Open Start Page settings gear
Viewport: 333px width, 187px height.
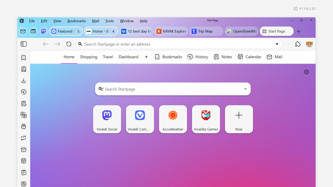pyautogui.click(x=306, y=72)
